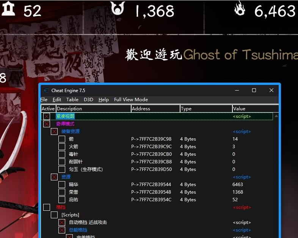Screen dimensions: 298x238
Task: Deactivate the 紧凑视图 script checkbox
Action: coord(47,116)
